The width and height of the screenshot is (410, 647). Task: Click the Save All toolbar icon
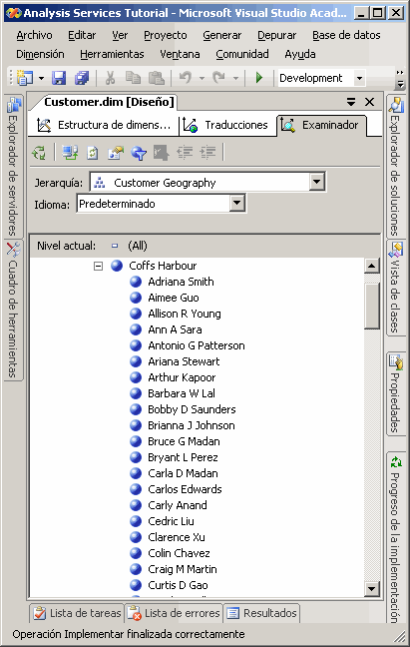(82, 78)
